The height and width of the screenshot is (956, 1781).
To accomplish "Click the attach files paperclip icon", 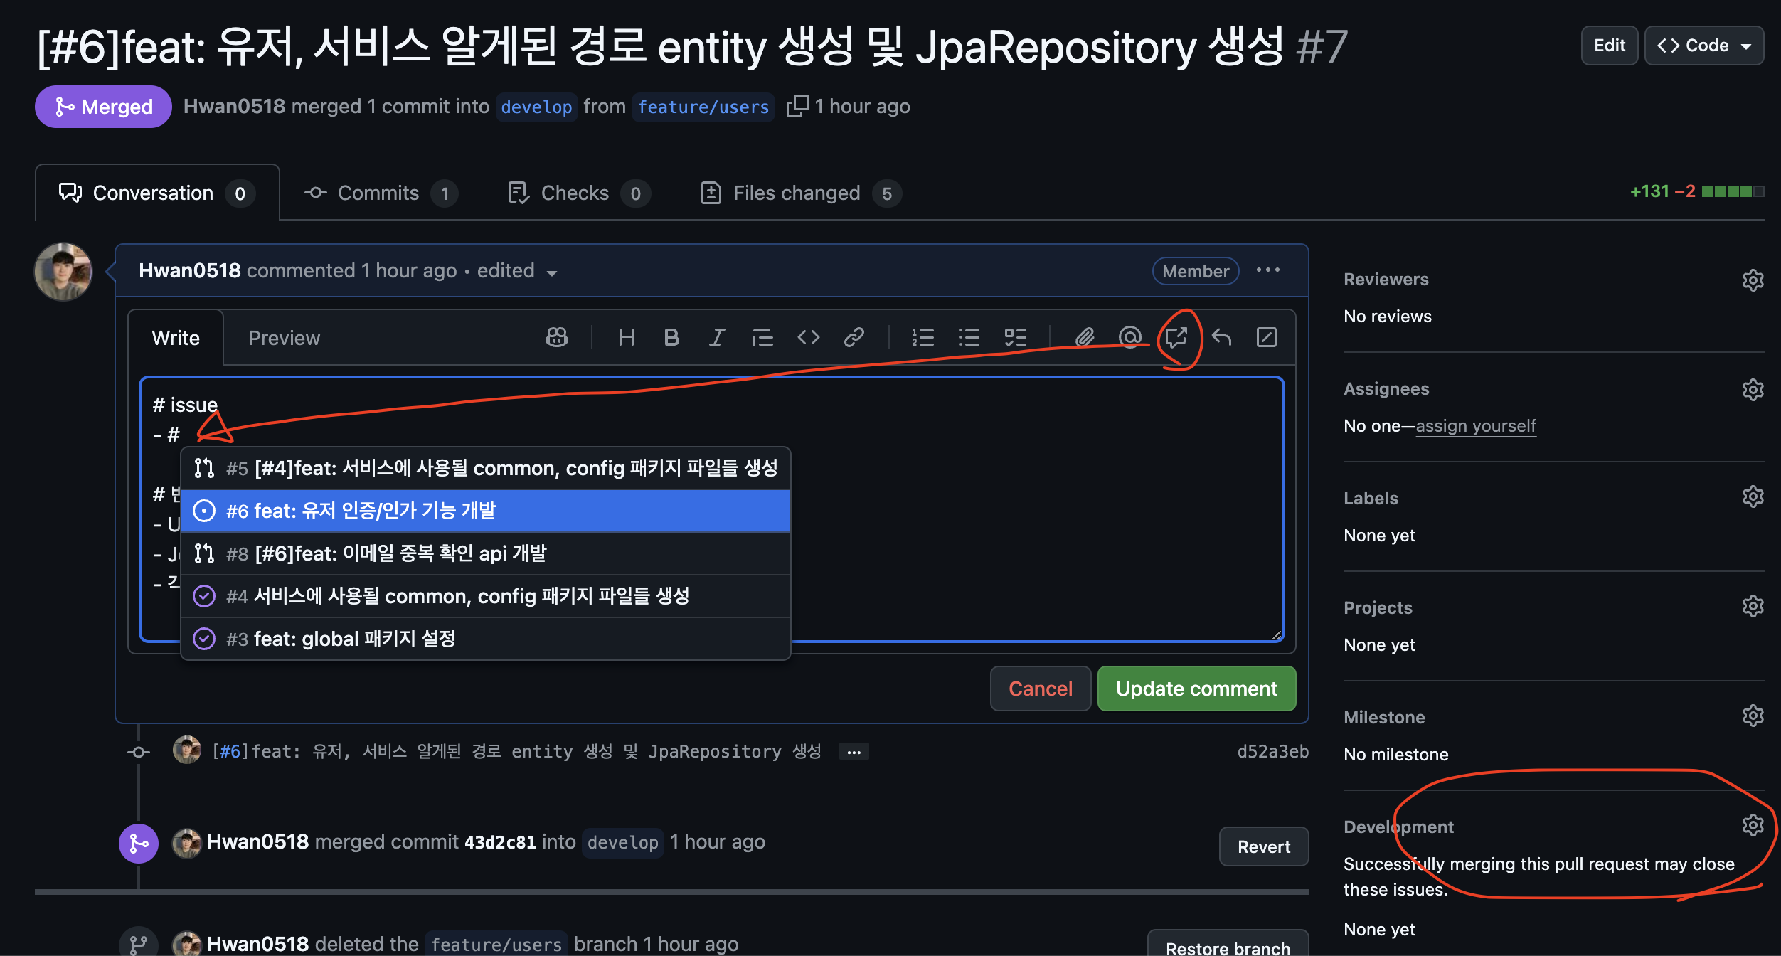I will [x=1084, y=337].
